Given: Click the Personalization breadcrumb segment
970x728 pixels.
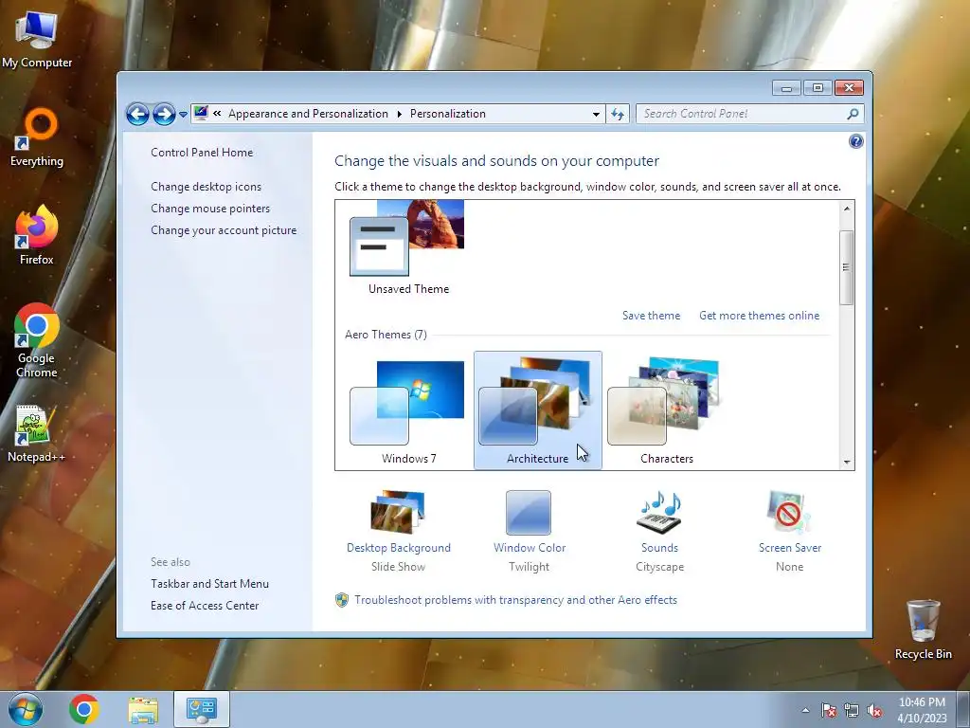Looking at the screenshot, I should [x=448, y=114].
